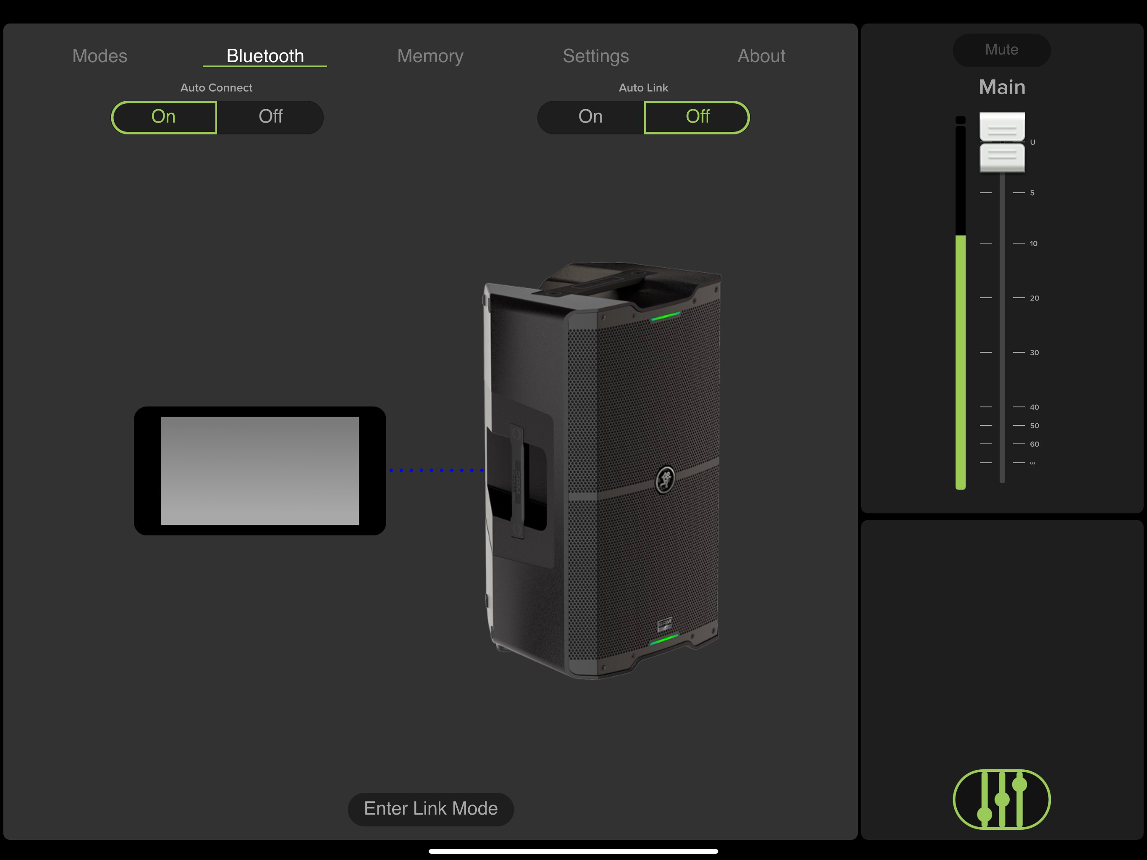Click the "Auto Link" label
The image size is (1147, 860).
(x=644, y=88)
